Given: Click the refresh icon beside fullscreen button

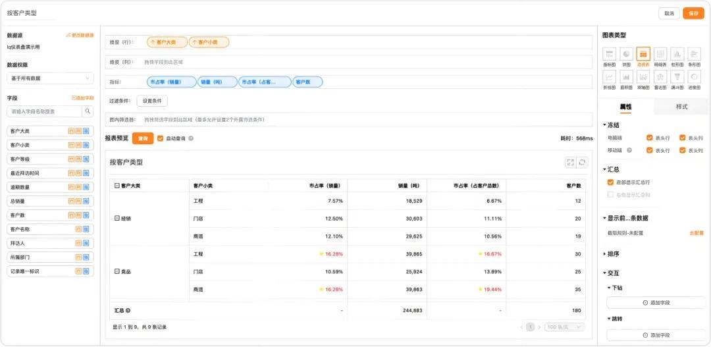Looking at the screenshot, I should [582, 162].
